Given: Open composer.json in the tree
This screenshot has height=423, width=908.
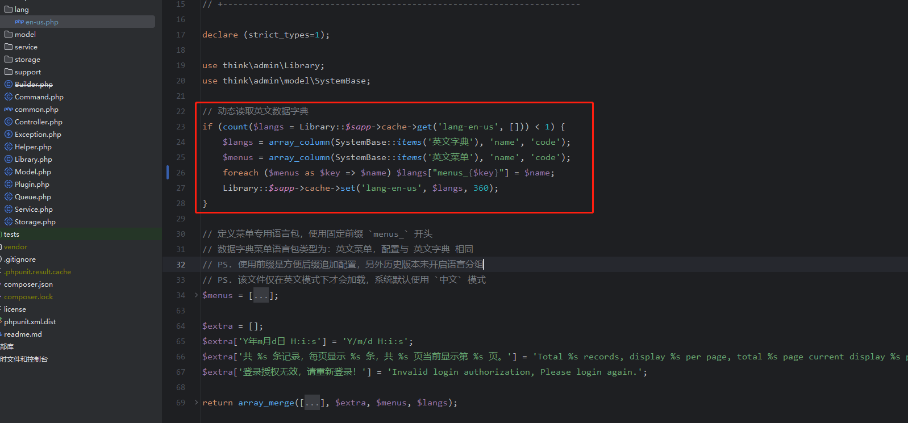Looking at the screenshot, I should pos(28,284).
